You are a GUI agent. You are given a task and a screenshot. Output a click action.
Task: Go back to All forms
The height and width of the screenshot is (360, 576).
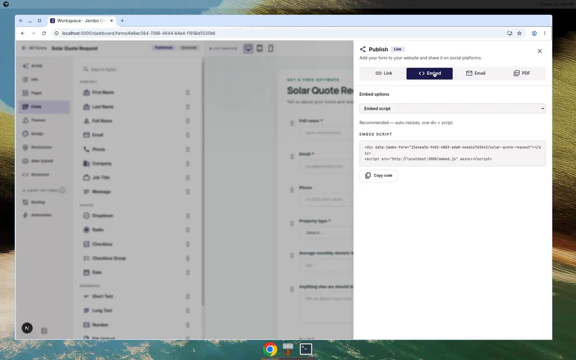coord(34,48)
